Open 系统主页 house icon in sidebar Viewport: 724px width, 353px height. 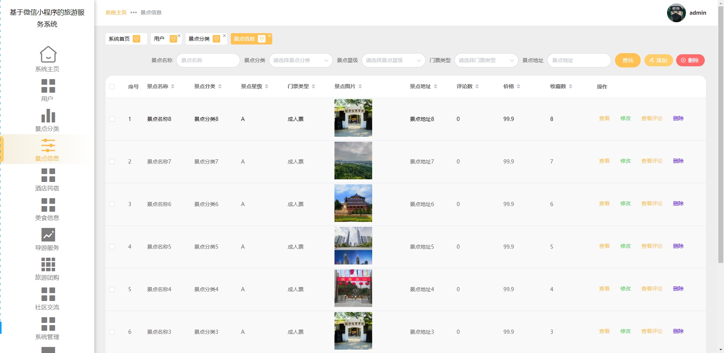48,54
